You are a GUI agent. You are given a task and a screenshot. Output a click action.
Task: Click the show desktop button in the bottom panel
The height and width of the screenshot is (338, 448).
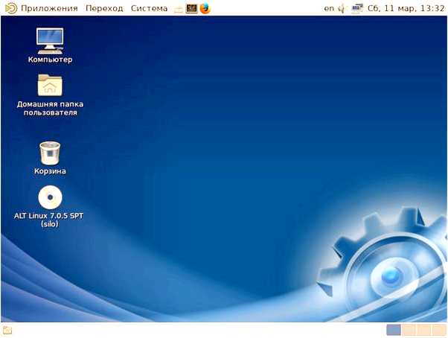pyautogui.click(x=7, y=331)
